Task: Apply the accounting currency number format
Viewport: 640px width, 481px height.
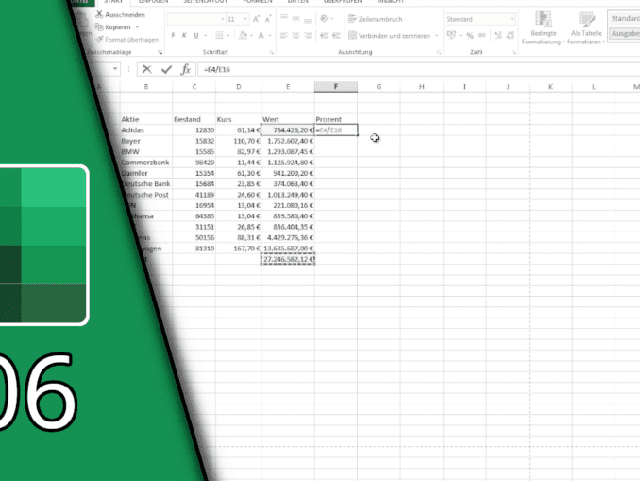Action: click(x=451, y=35)
